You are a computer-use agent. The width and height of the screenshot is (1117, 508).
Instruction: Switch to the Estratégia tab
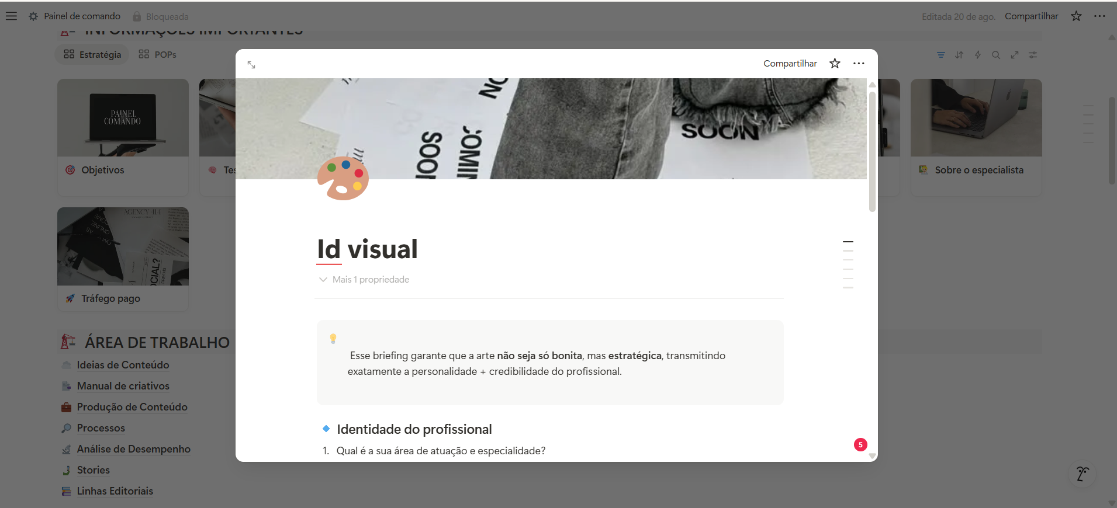tap(92, 54)
